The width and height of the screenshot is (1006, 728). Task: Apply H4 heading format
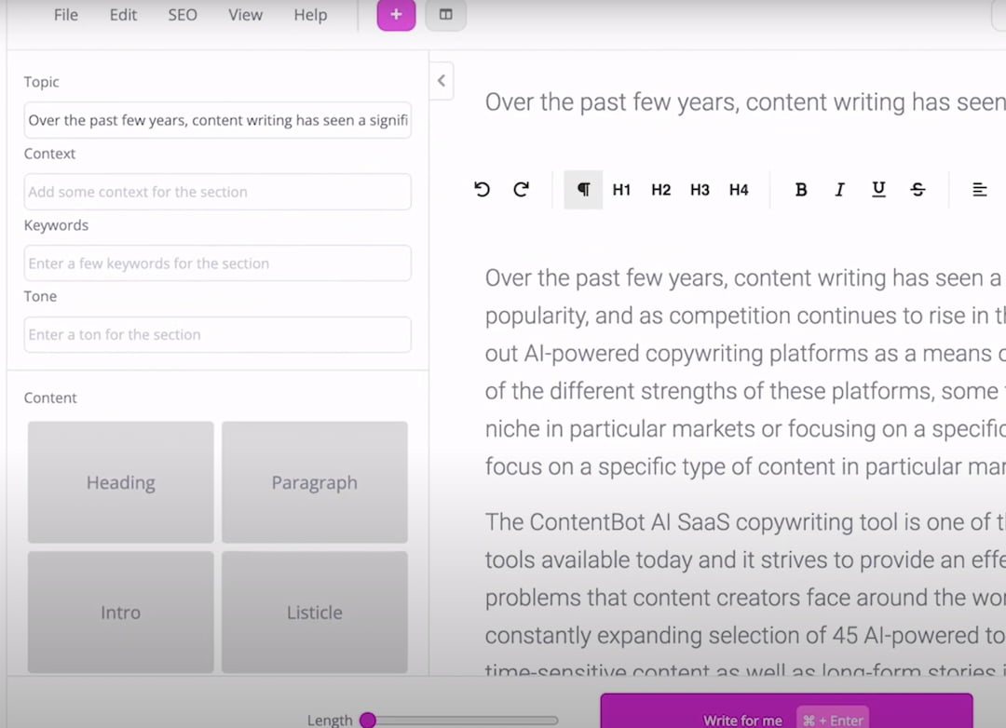coord(739,190)
